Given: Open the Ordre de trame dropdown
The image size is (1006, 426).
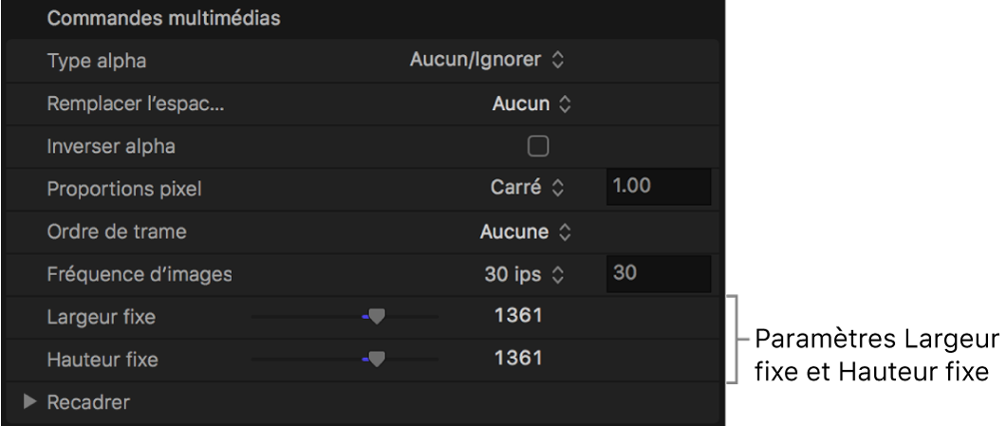Looking at the screenshot, I should point(526,231).
